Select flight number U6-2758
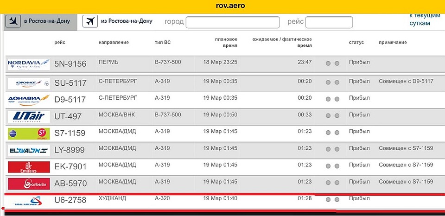 tap(70, 200)
